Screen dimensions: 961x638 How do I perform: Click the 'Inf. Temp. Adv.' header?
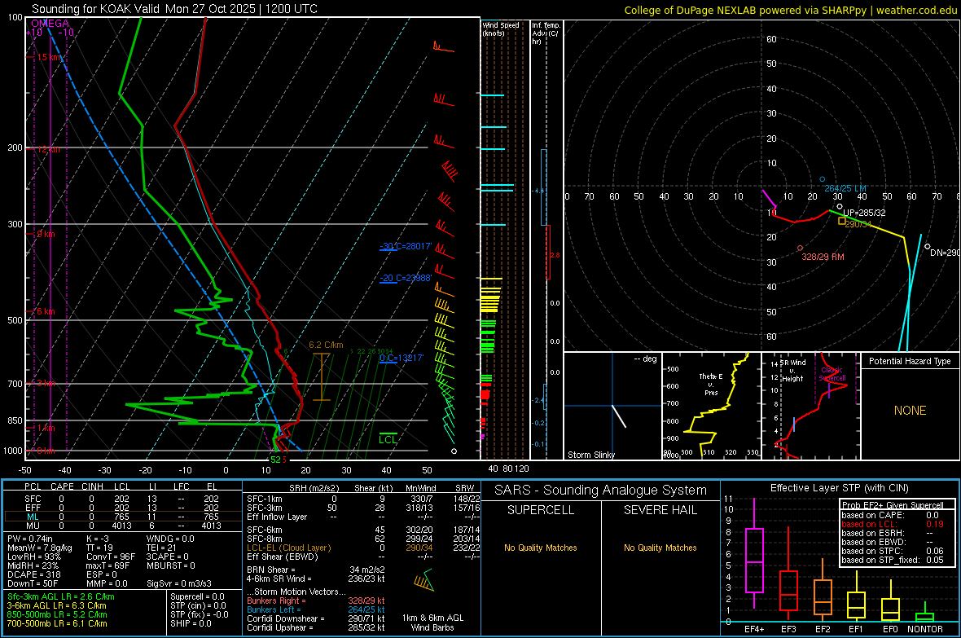(546, 33)
